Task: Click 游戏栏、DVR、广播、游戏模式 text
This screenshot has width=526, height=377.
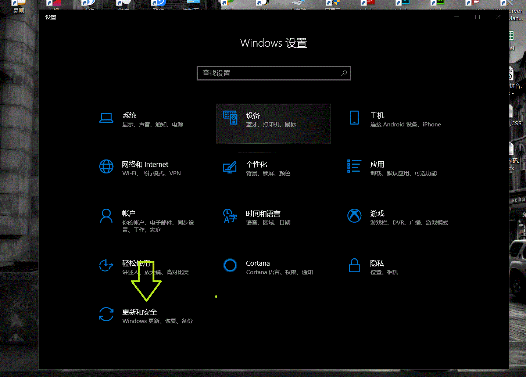Action: (x=409, y=223)
